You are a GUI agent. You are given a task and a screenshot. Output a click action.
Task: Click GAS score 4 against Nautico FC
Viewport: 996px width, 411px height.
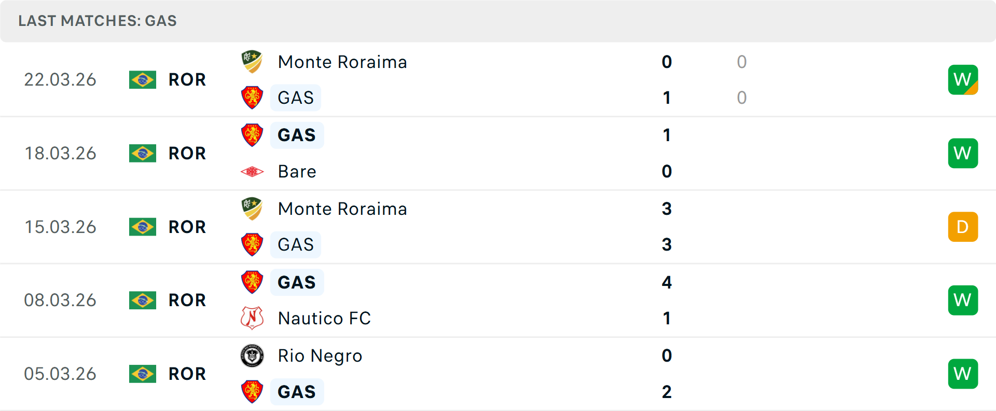pyautogui.click(x=667, y=282)
